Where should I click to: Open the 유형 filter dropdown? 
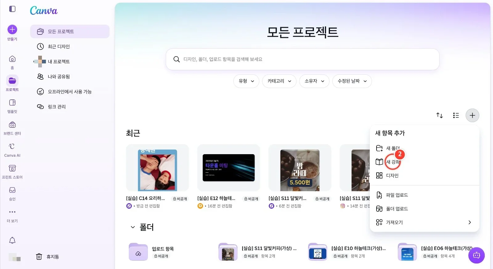click(246, 81)
